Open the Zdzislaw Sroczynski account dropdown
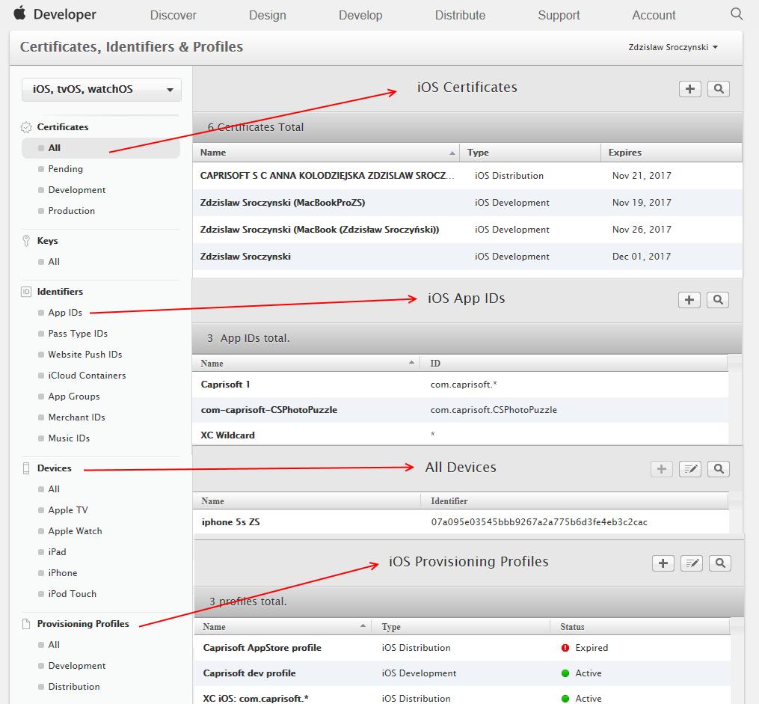The height and width of the screenshot is (704, 759). tap(673, 47)
